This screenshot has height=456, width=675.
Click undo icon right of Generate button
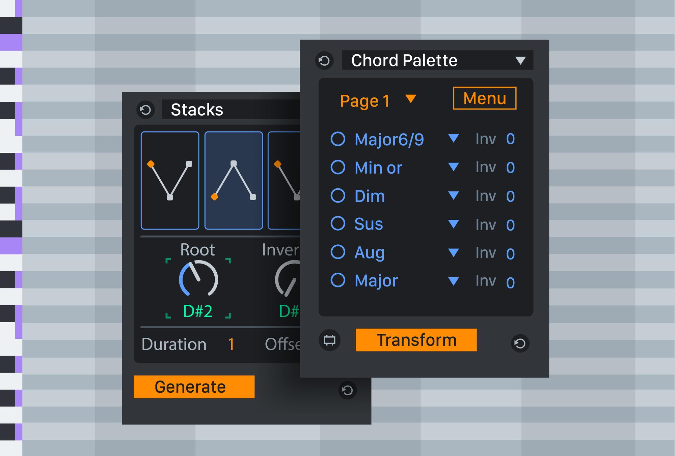347,390
